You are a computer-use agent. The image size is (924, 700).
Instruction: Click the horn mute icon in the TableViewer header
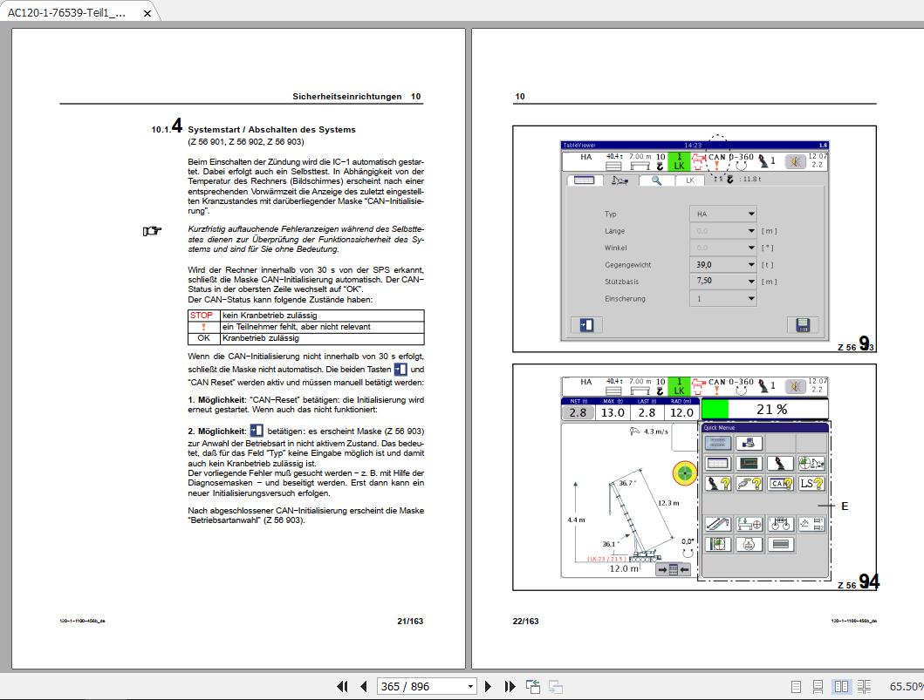(796, 162)
